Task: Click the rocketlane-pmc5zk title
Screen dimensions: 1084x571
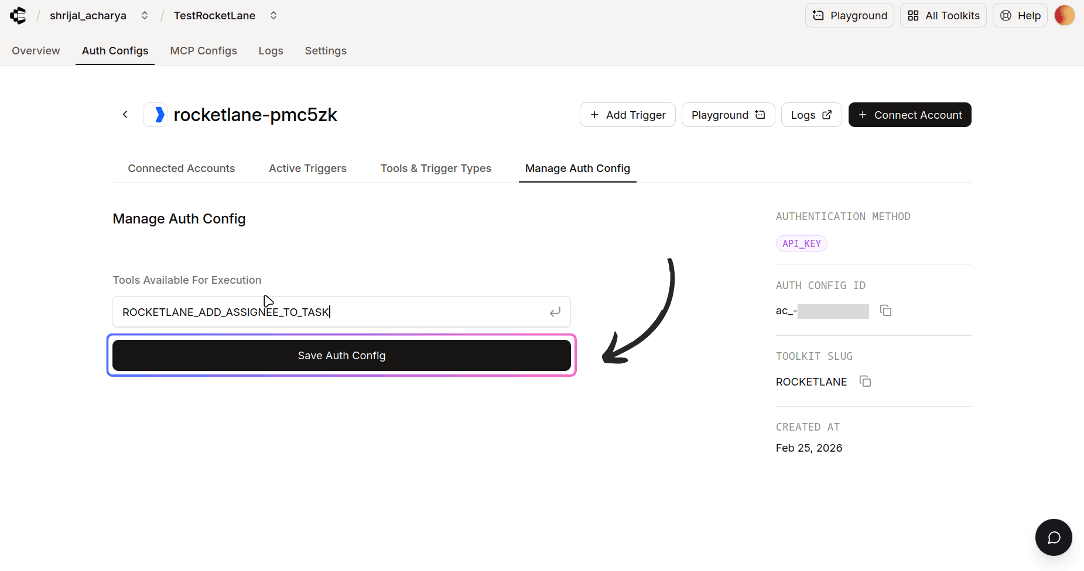Action: (x=255, y=115)
